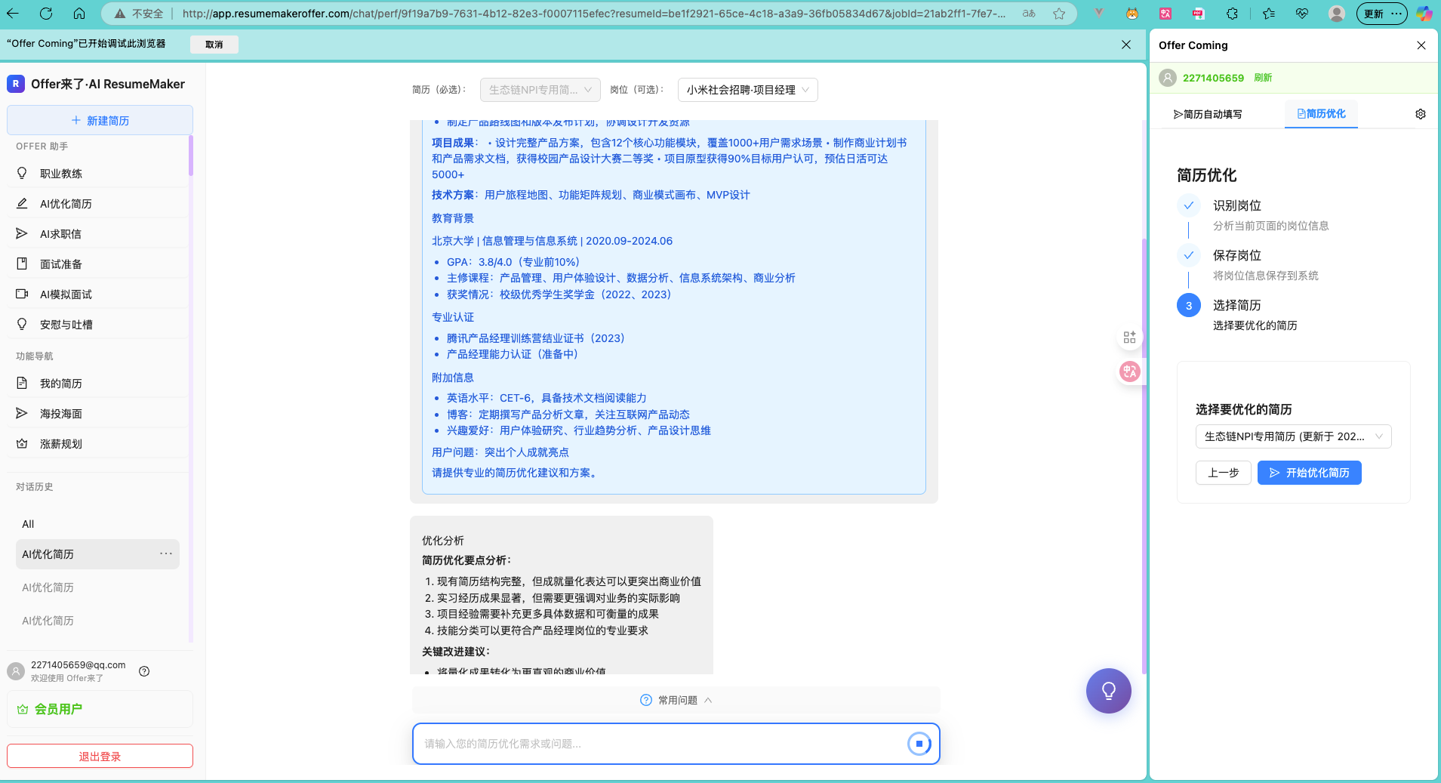The image size is (1441, 783).
Task: Log out with the 退出登录 button
Action: point(100,756)
